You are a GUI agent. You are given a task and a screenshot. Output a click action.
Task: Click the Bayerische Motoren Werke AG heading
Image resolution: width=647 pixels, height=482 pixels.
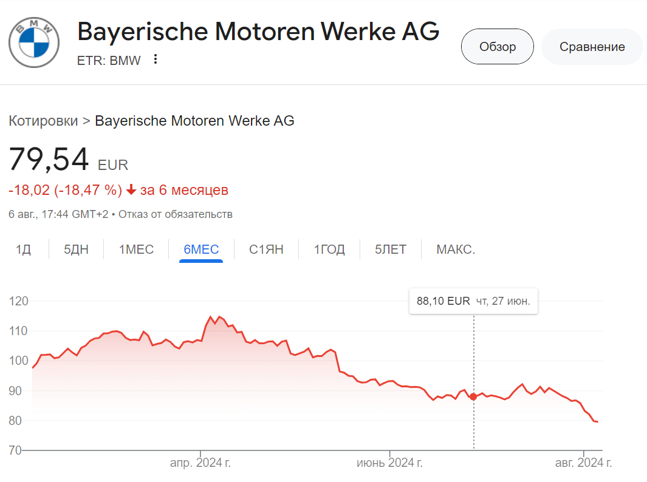[258, 32]
